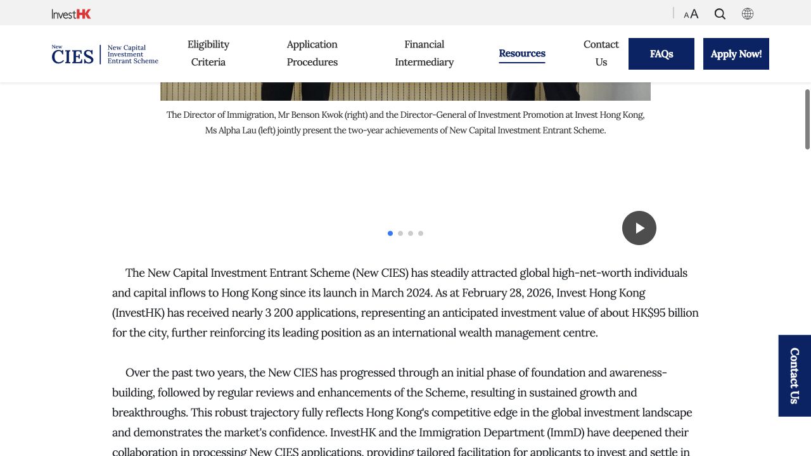Click the InvestHK logo
Image resolution: width=811 pixels, height=456 pixels.
(72, 14)
